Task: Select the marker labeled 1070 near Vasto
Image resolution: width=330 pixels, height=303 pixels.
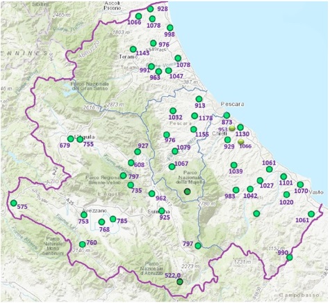Action: point(300,185)
